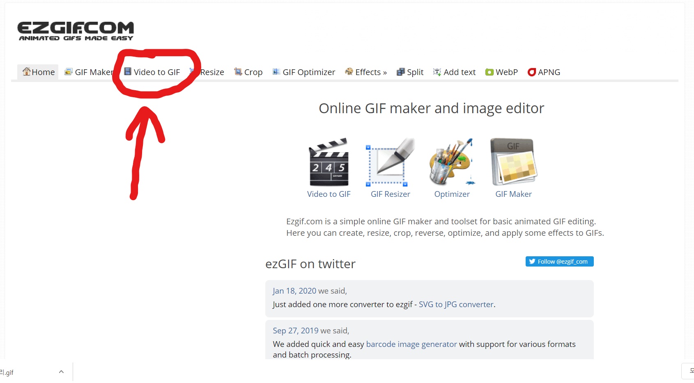694x383 pixels.
Task: Open the Split menu item
Action: (410, 72)
